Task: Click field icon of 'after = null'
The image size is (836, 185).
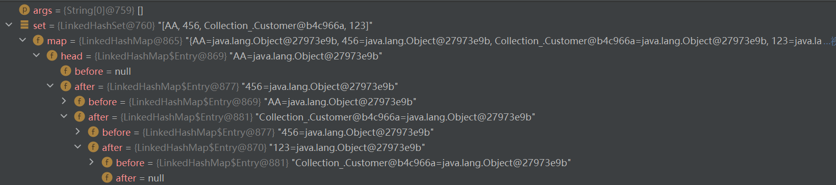Action: [107, 177]
